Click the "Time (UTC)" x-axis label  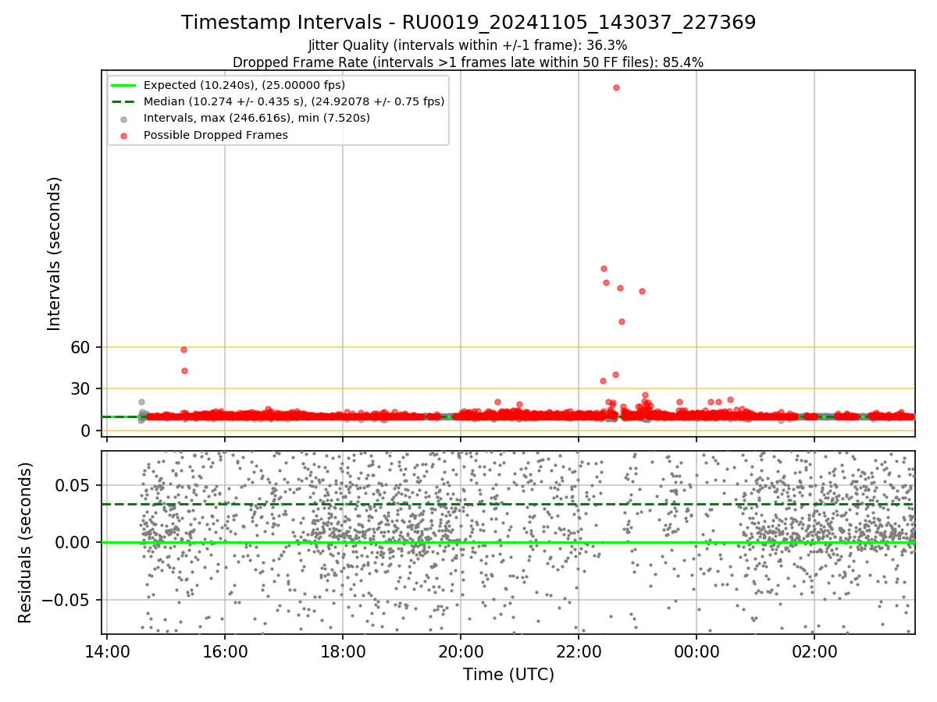click(x=508, y=675)
